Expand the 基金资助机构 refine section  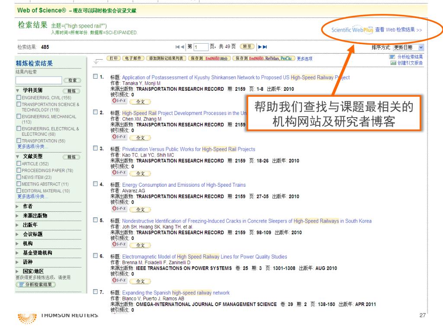tap(17, 253)
